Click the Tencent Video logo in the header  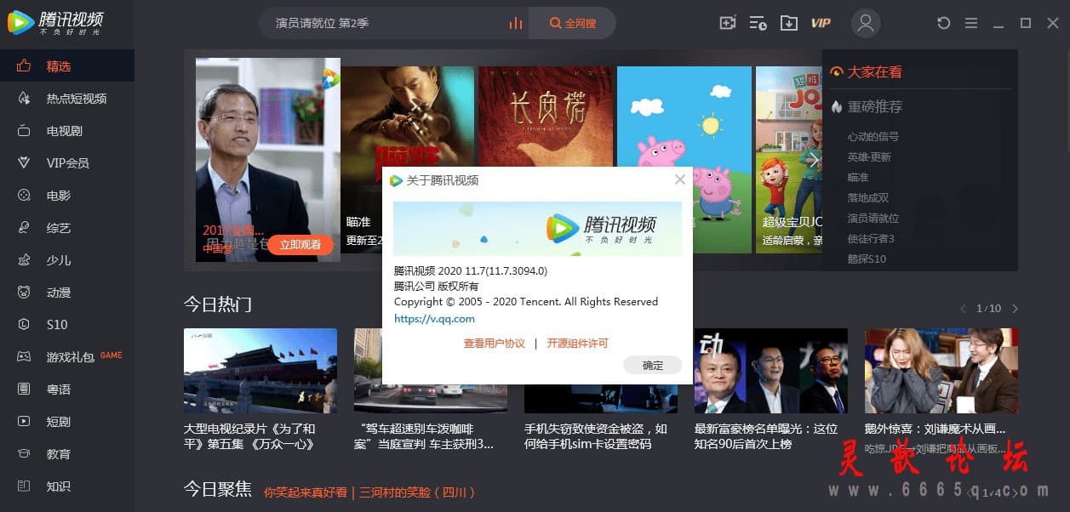pos(56,23)
